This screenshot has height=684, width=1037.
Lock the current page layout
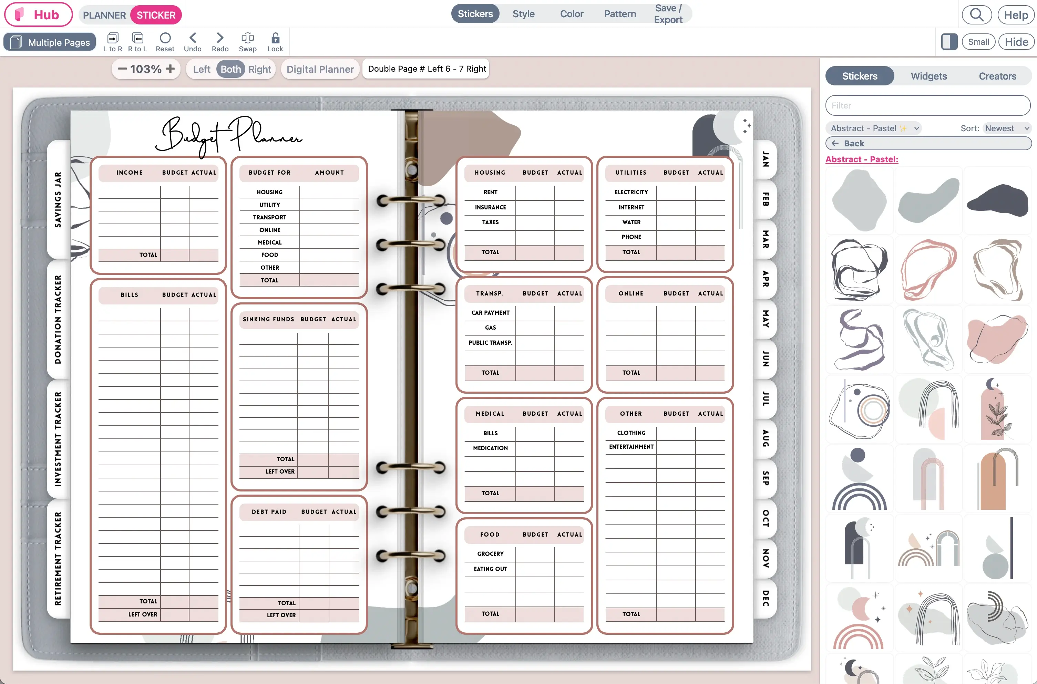pos(275,41)
